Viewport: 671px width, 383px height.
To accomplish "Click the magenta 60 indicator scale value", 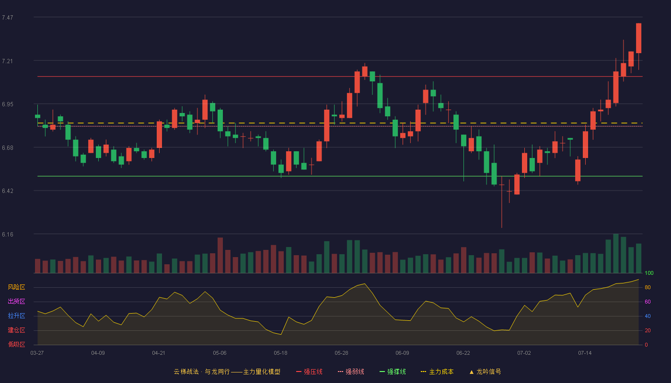I will point(648,302).
